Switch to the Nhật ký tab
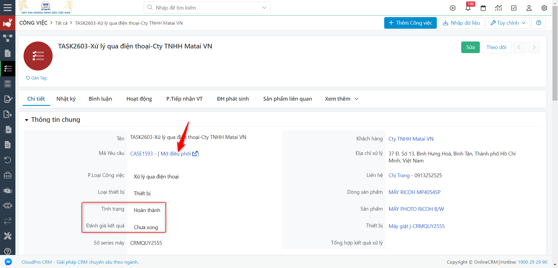558x268 pixels. click(x=66, y=99)
